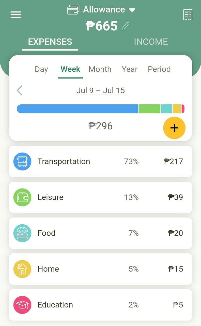Viewport: 201px width, 326px height.
Task: Click the account cards icon beside Allowance
Action: (73, 10)
